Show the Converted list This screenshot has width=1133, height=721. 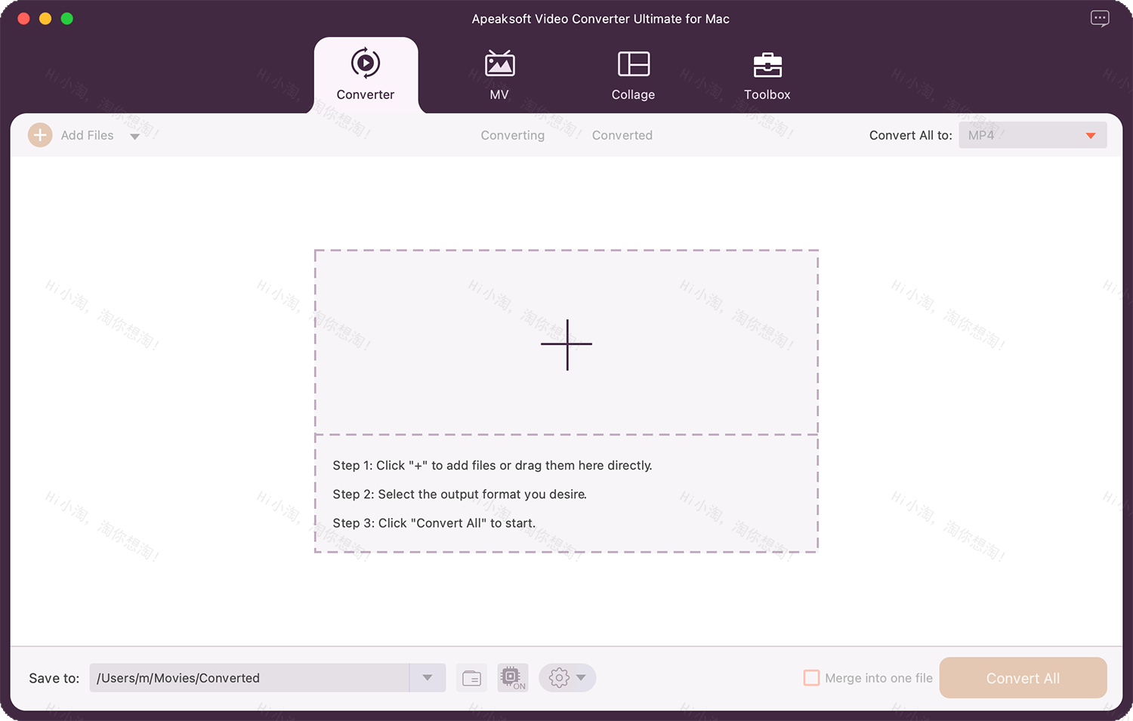click(x=622, y=135)
